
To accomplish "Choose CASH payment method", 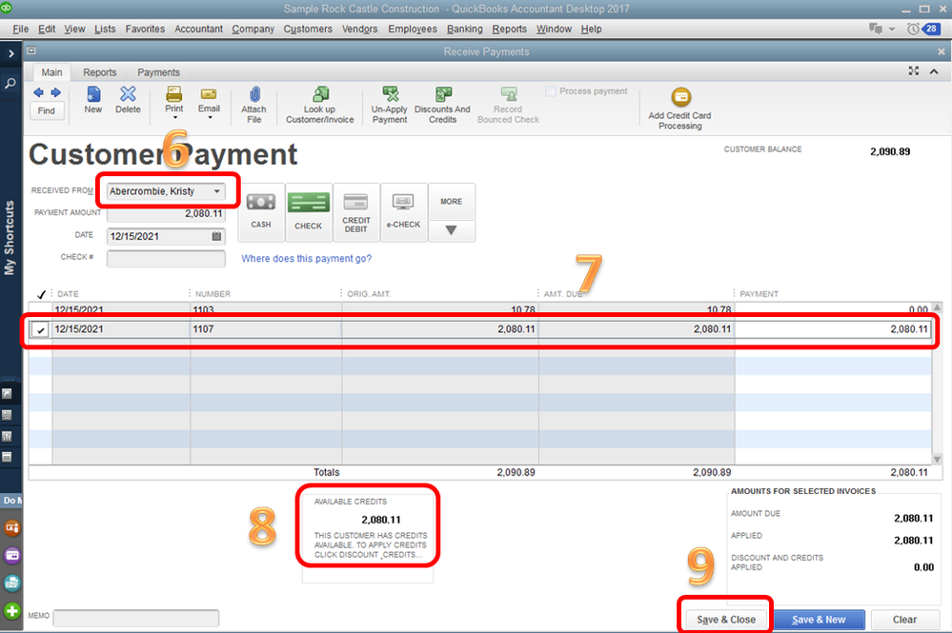I will pyautogui.click(x=261, y=212).
